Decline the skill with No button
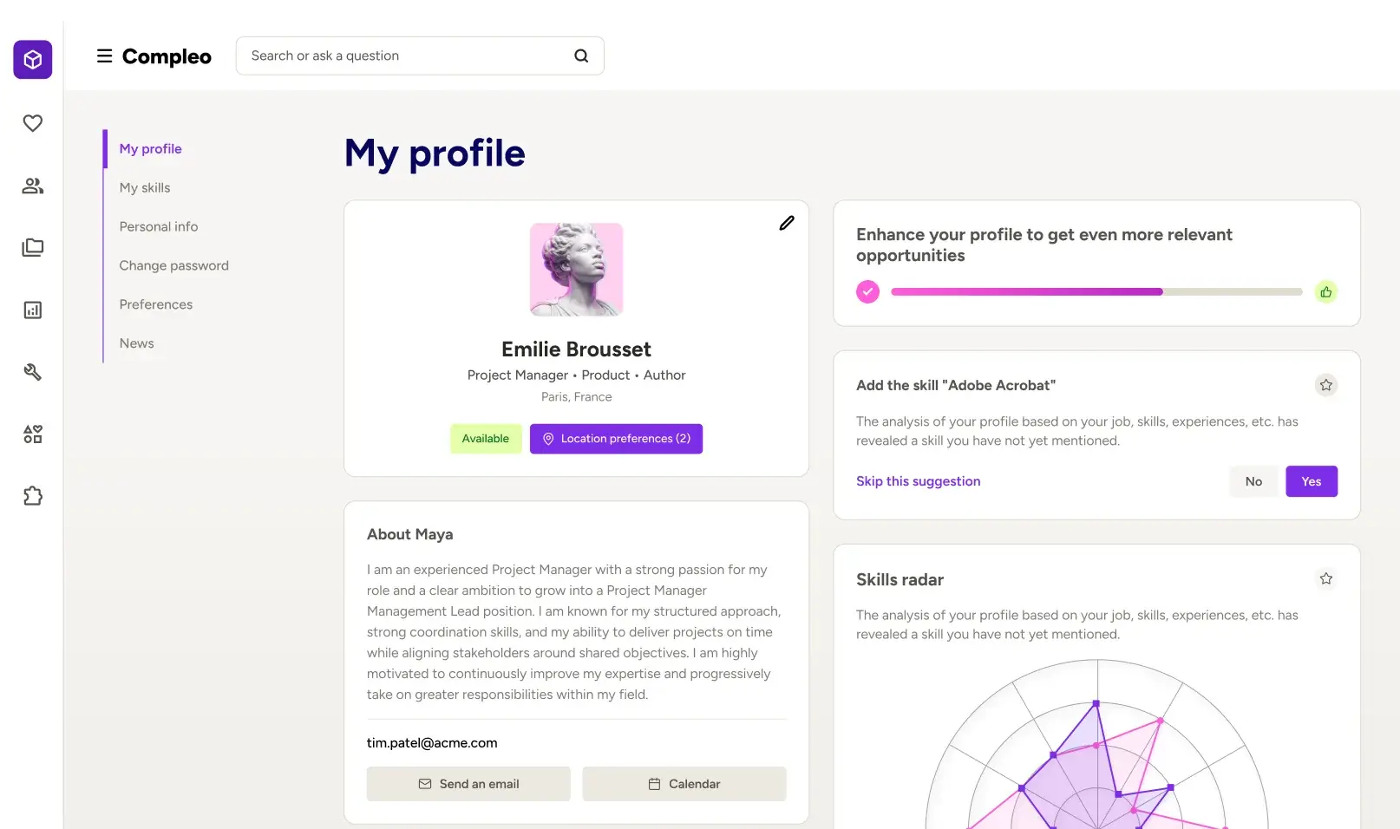 tap(1253, 481)
